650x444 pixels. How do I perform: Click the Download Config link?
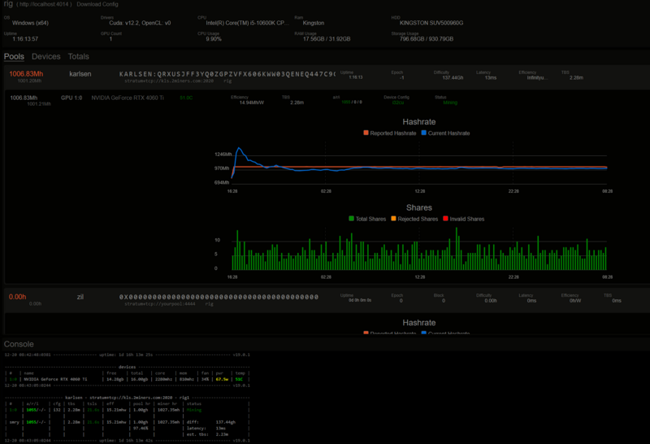pyautogui.click(x=97, y=4)
